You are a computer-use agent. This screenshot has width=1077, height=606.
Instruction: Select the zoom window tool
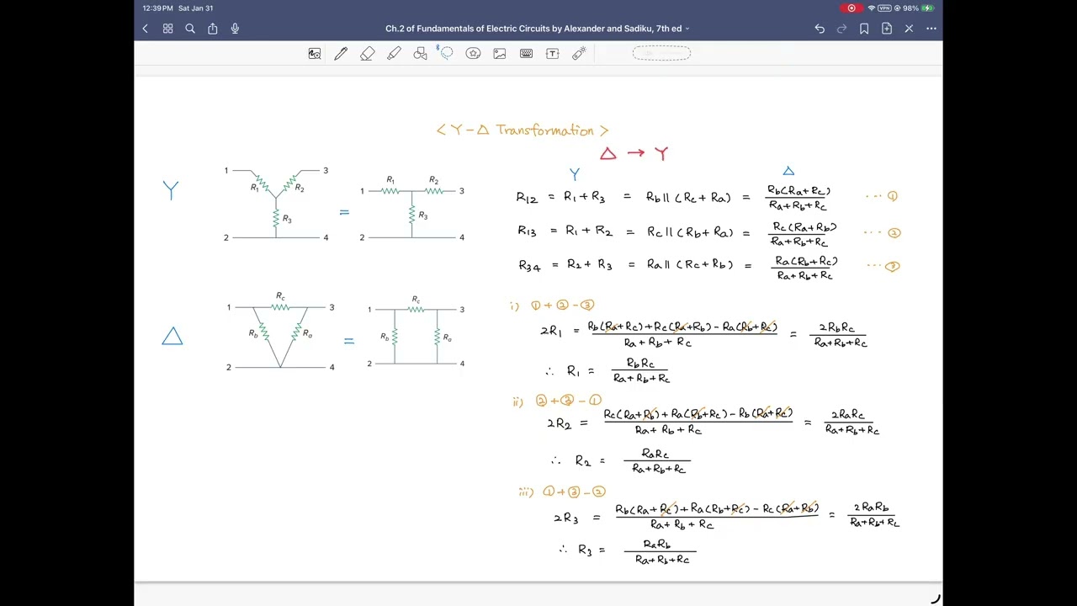315,54
